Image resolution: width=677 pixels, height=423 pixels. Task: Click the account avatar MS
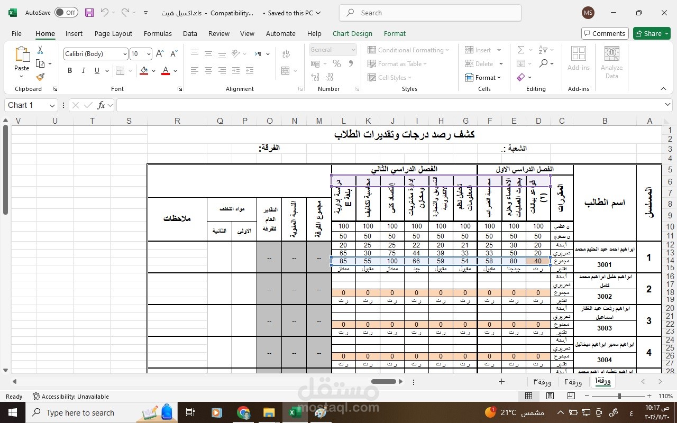(588, 13)
